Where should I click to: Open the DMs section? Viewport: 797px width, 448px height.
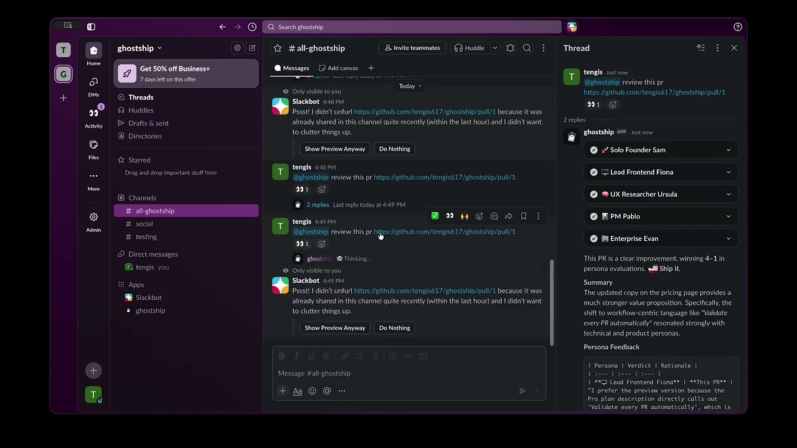pyautogui.click(x=93, y=86)
